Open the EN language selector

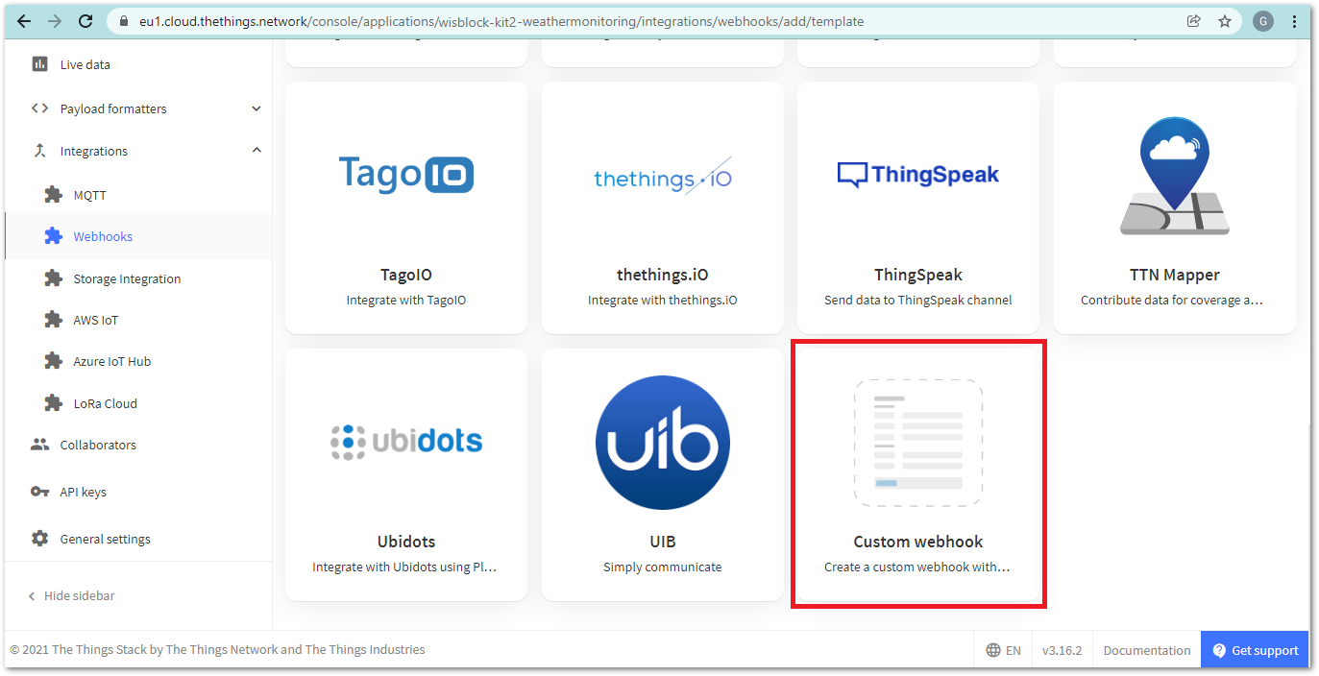pyautogui.click(x=1003, y=650)
